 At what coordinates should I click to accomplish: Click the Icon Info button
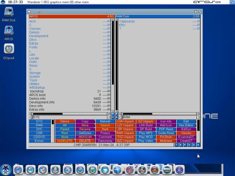(166, 121)
